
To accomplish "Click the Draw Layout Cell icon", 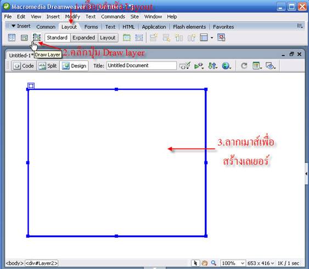I will tap(139, 37).
